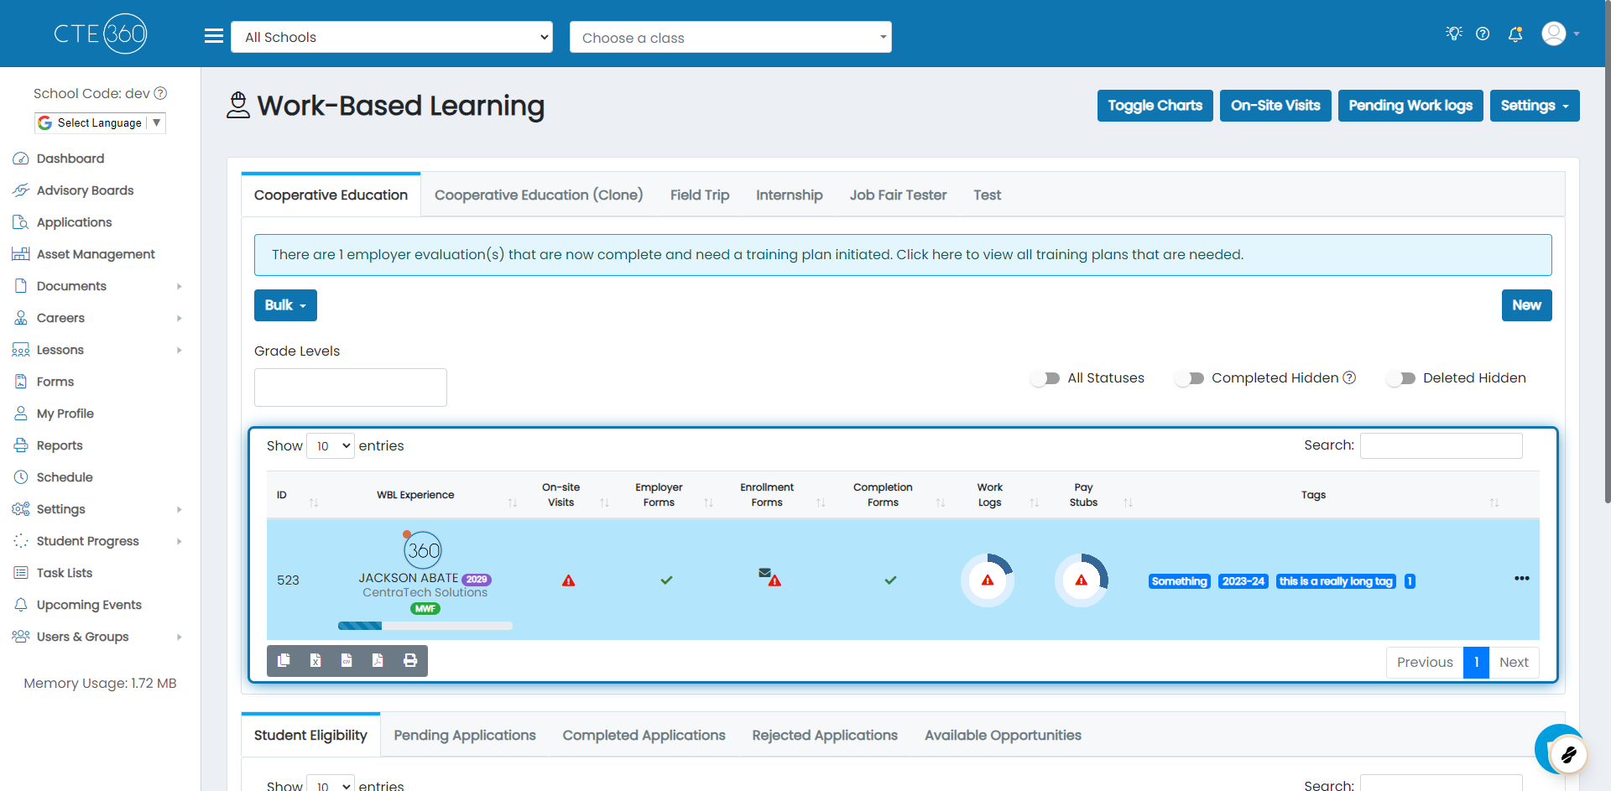
Task: Toggle the All Statuses switch
Action: (1045, 378)
